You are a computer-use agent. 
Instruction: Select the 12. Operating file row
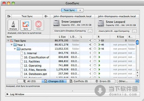[x=71, y=65]
